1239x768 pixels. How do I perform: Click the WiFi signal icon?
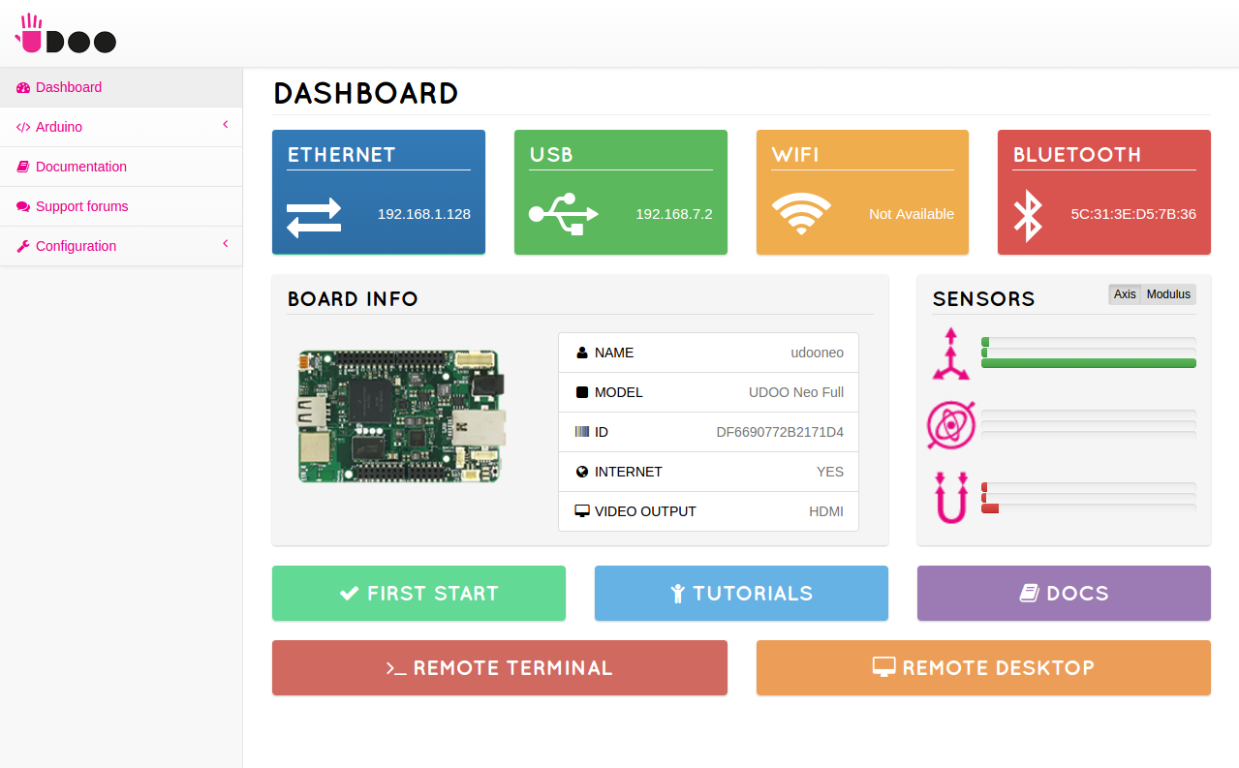[801, 213]
